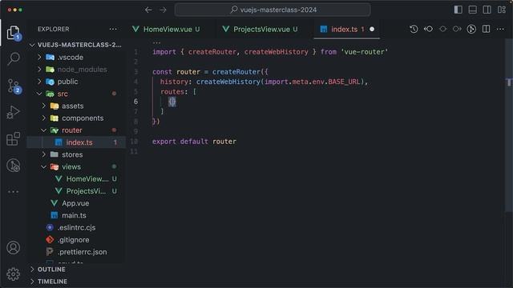Open file history clock icon
513x288 pixels.
pyautogui.click(x=414, y=29)
